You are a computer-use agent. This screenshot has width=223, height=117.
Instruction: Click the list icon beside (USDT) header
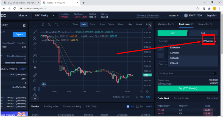coord(24,25)
